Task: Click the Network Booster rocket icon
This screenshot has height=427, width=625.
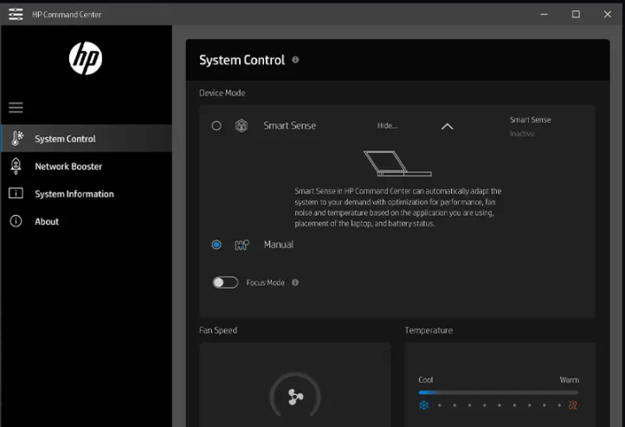Action: [16, 166]
